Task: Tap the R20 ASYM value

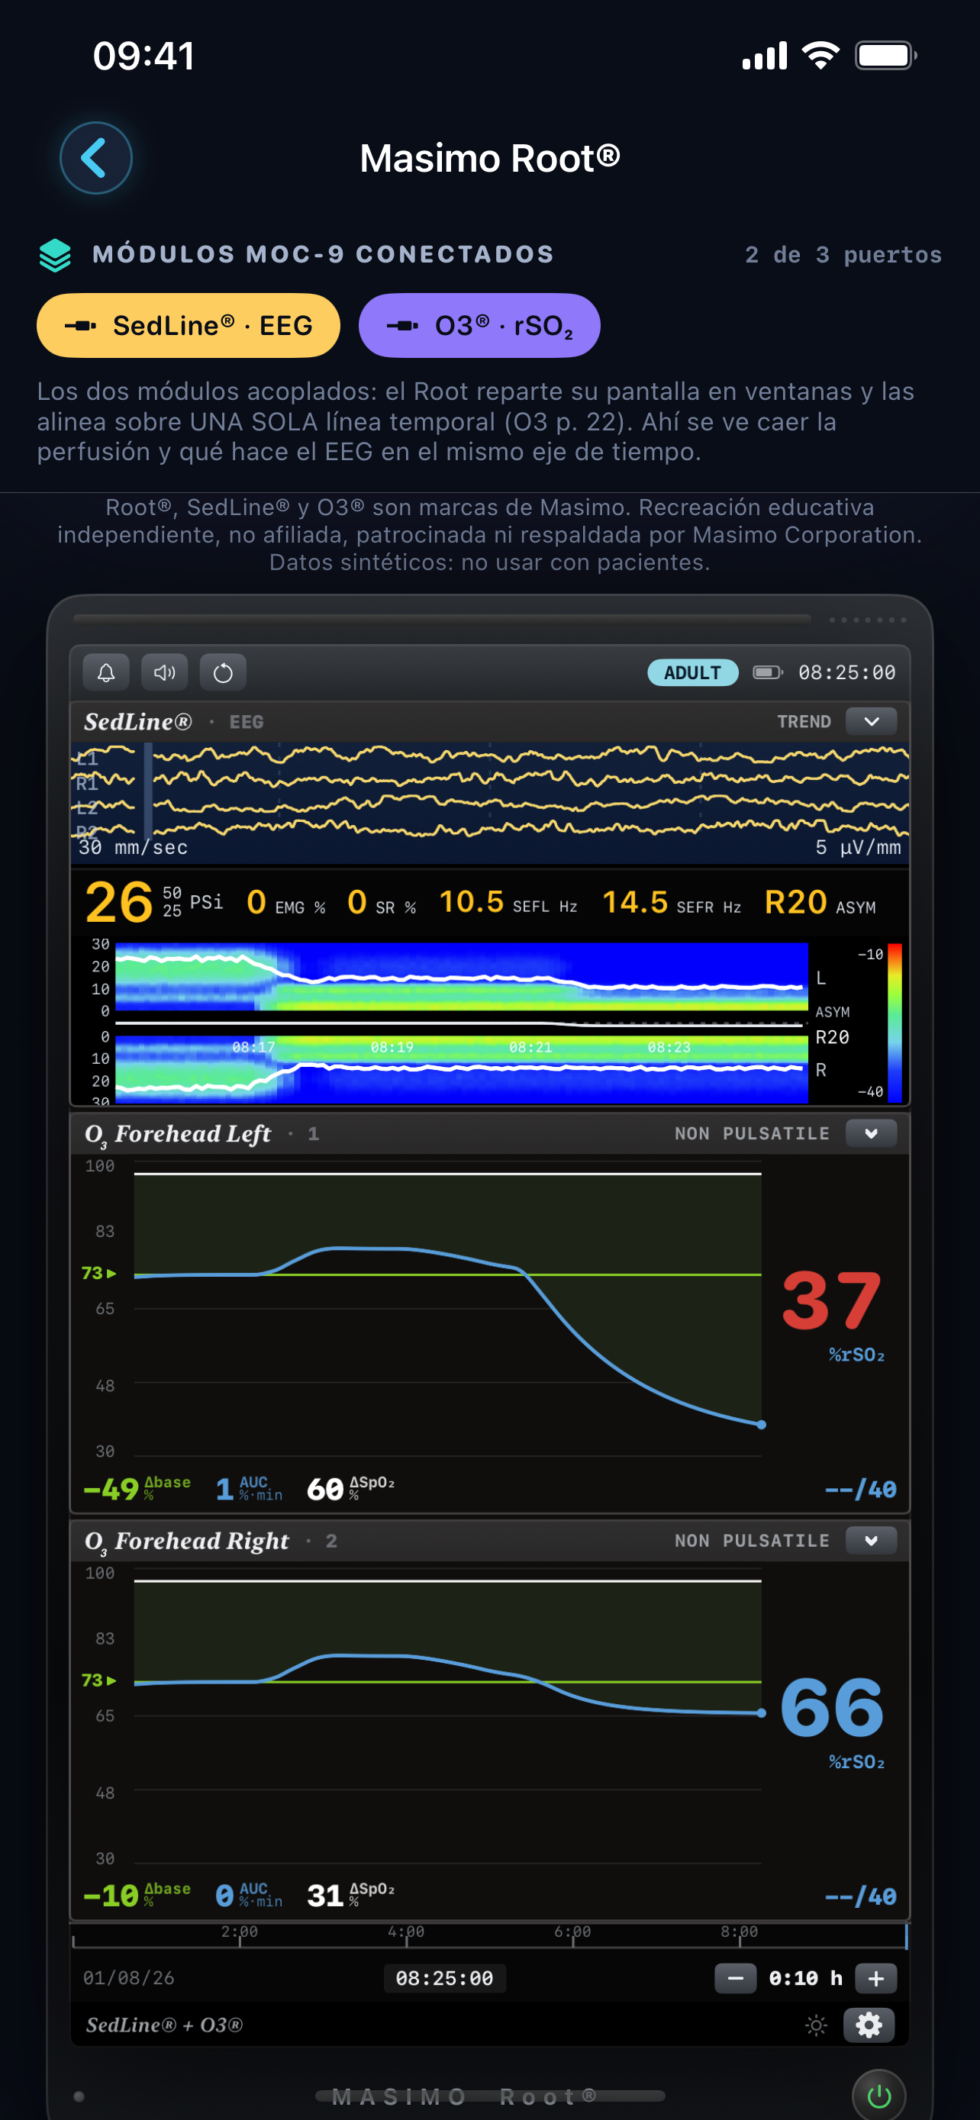Action: point(820,904)
